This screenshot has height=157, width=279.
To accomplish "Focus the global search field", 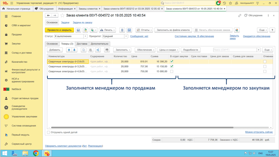I will pyautogui.click(x=188, y=3).
